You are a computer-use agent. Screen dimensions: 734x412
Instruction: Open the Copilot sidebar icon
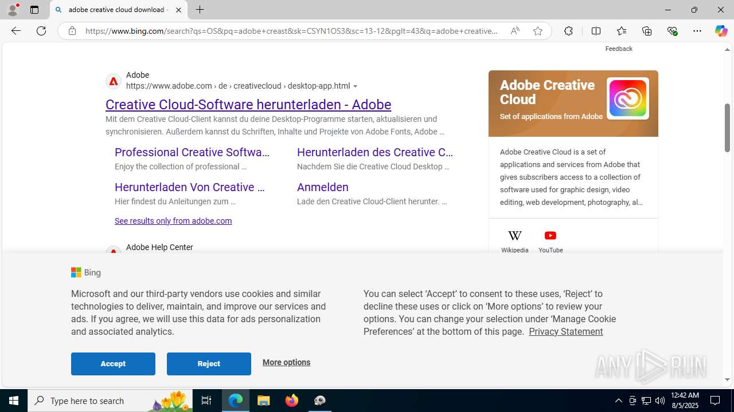721,31
